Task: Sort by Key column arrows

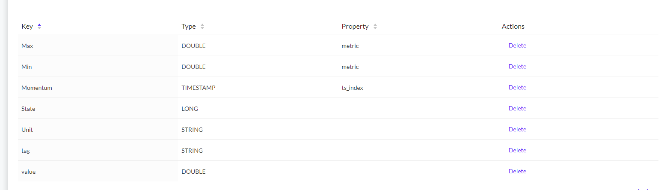Action: coord(39,27)
